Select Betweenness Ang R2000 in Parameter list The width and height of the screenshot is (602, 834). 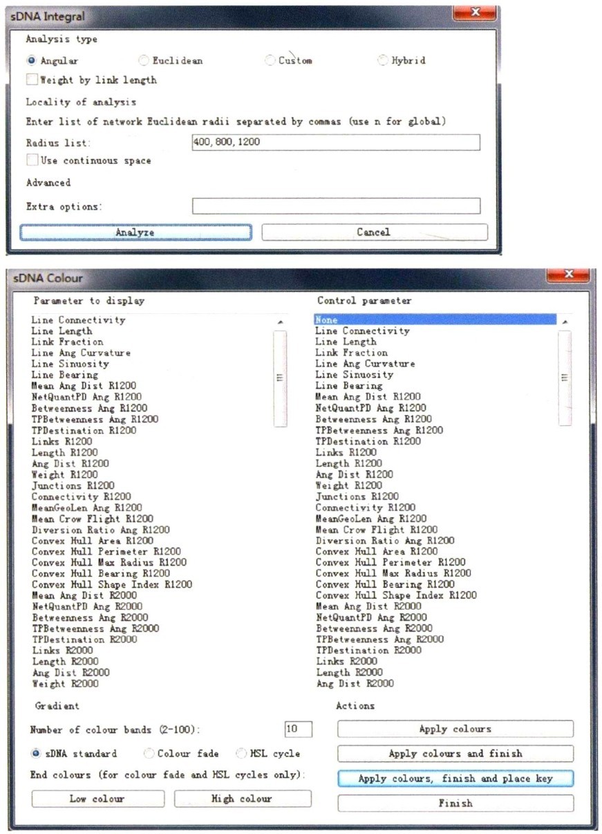coord(89,618)
